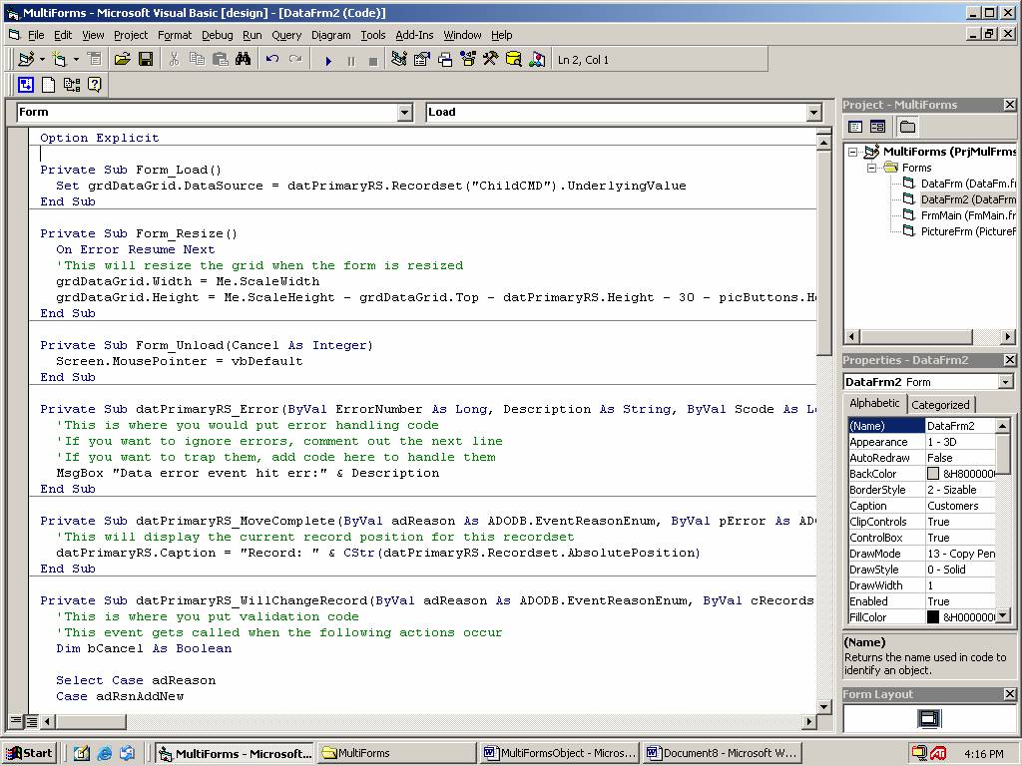This screenshot has width=1022, height=766.
Task: Open the Object dropdown showing Form
Action: [404, 113]
